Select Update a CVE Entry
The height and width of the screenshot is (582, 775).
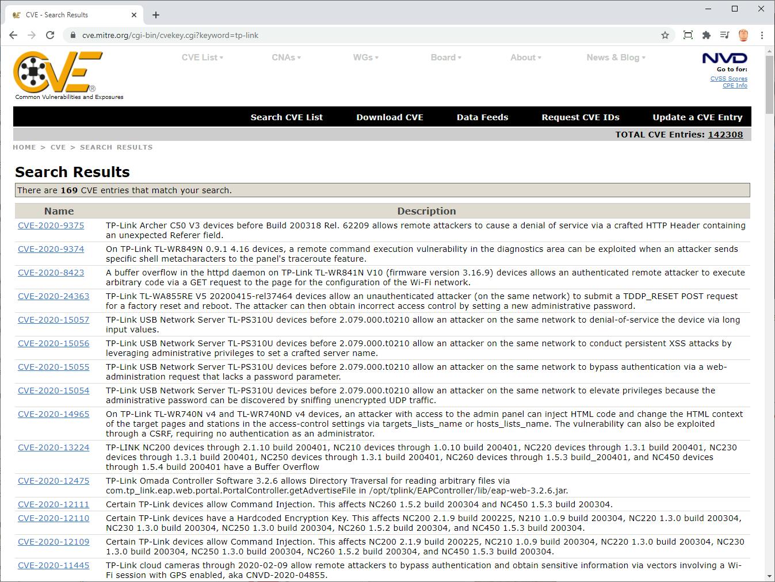[x=697, y=117]
